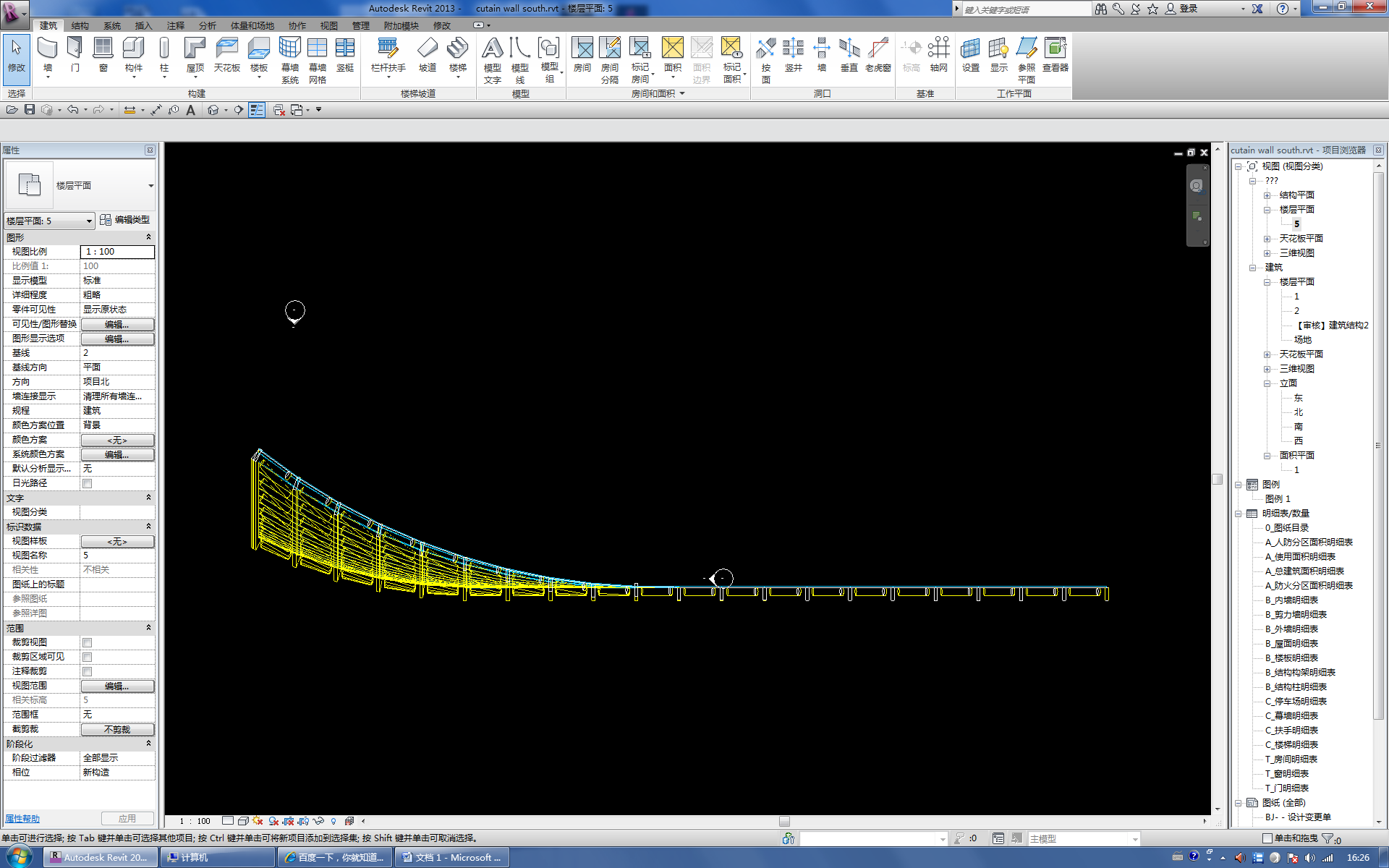The width and height of the screenshot is (1389, 868).
Task: Collapse the 标识数据 properties section
Action: tap(148, 527)
